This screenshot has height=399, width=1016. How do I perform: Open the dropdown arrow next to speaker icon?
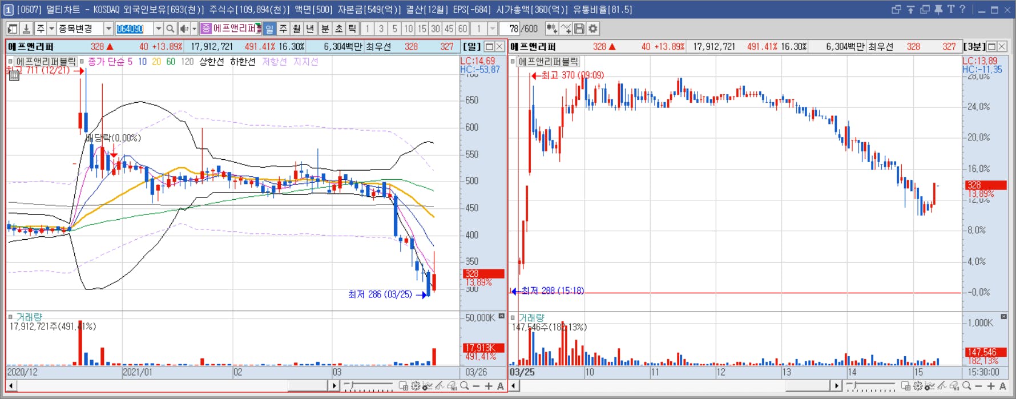pyautogui.click(x=194, y=29)
